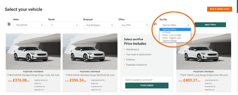Click the 69kWh Standard Range Single motor title
Viewport: 238px width, 95px height.
[x=33, y=75]
